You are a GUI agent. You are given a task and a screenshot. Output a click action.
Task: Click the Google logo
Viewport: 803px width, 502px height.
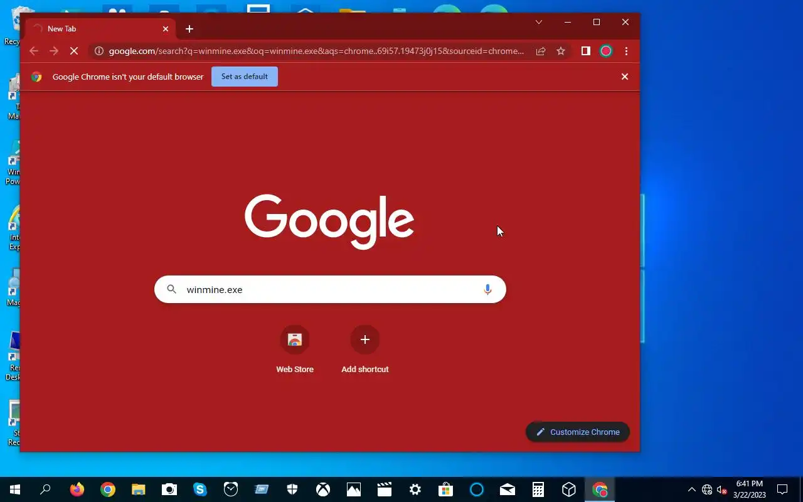click(x=329, y=221)
